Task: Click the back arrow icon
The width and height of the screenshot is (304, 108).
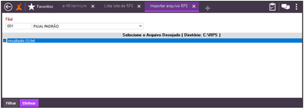Action: click(x=8, y=7)
